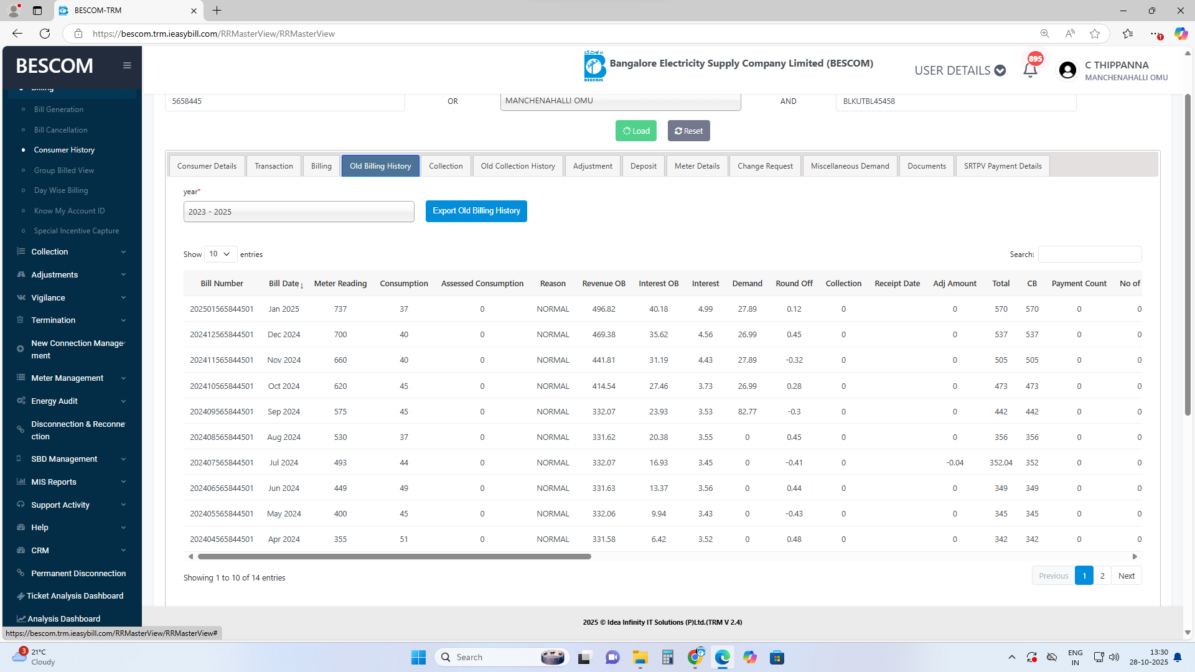
Task: Open the Old Collection History tab
Action: point(517,166)
